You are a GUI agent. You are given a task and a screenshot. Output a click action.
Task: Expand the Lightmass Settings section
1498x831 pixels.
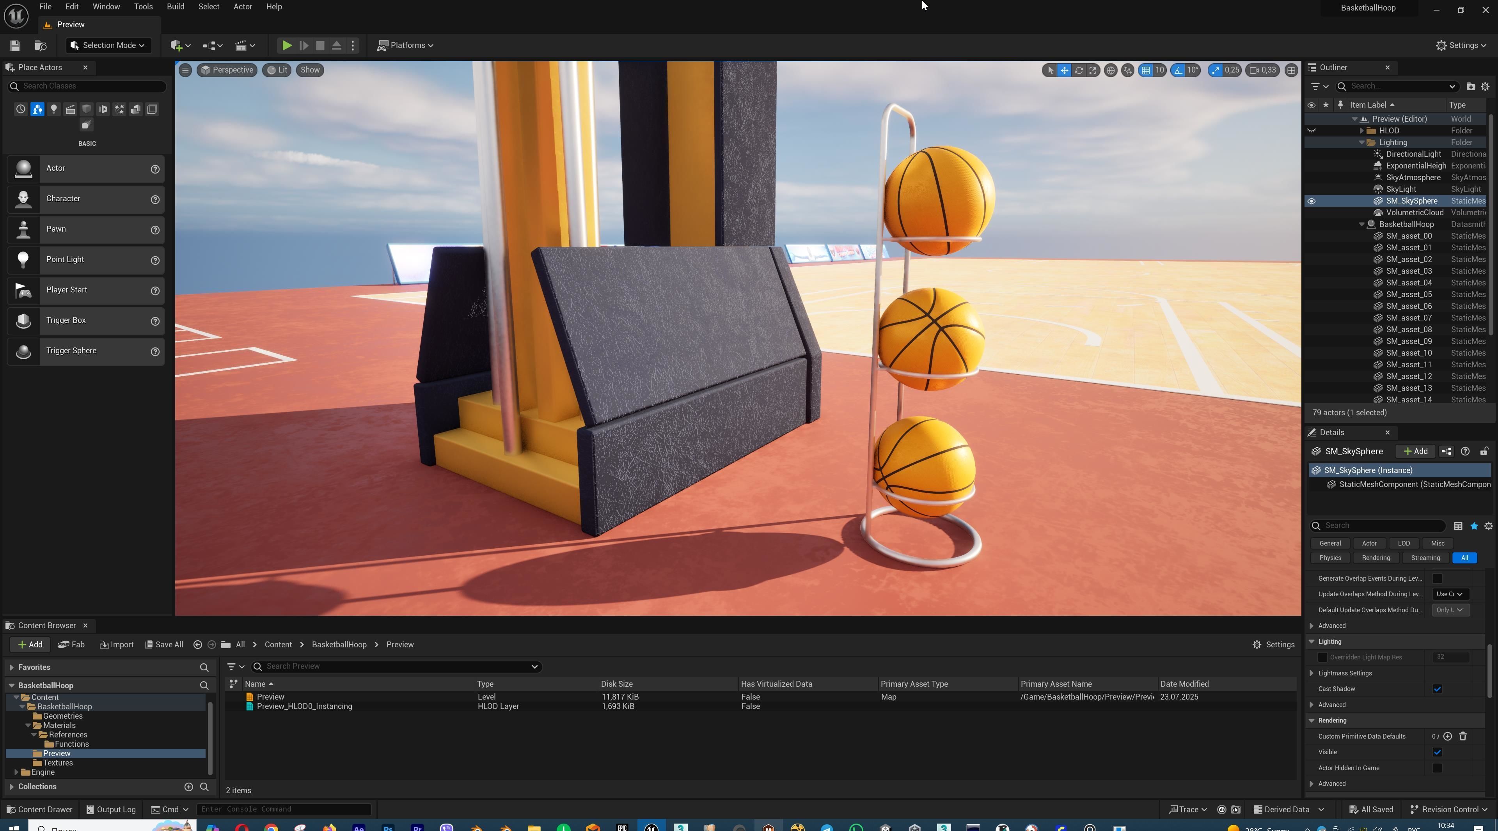tap(1312, 673)
